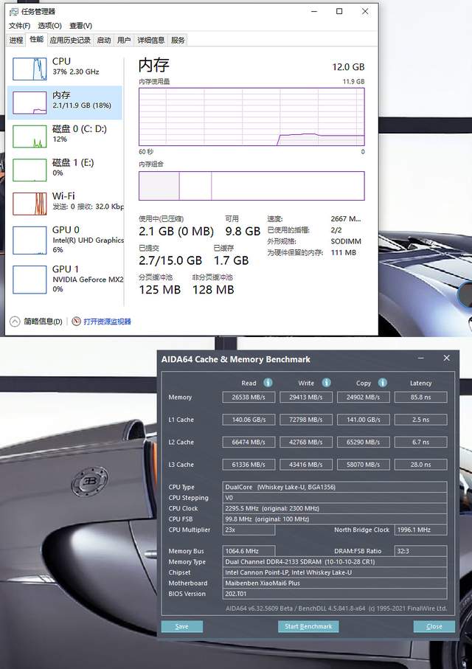Click Memory Read value 26538 MB/s
The height and width of the screenshot is (669, 472).
(249, 398)
